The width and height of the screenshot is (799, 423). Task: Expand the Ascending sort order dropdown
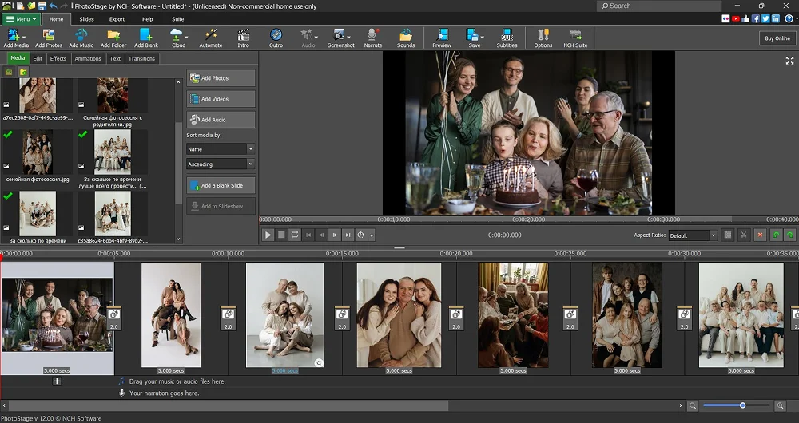click(x=221, y=164)
